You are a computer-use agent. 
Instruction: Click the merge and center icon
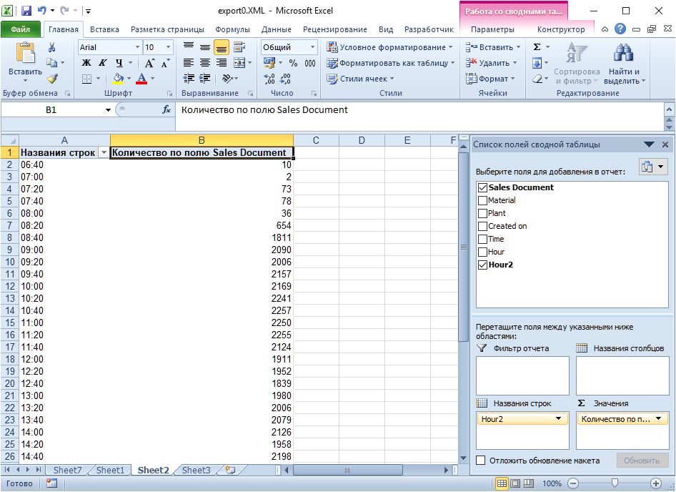(x=239, y=63)
